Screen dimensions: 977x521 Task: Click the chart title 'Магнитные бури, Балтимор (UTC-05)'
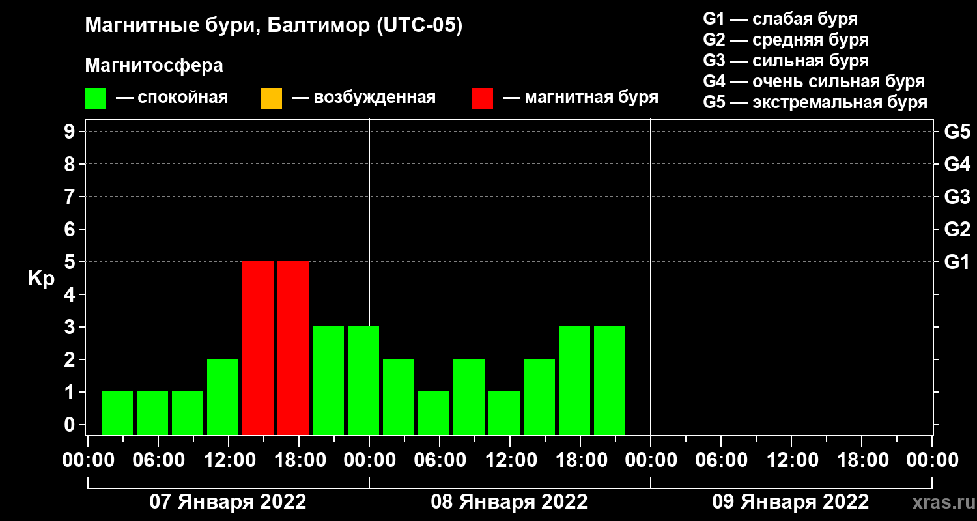[x=274, y=27]
